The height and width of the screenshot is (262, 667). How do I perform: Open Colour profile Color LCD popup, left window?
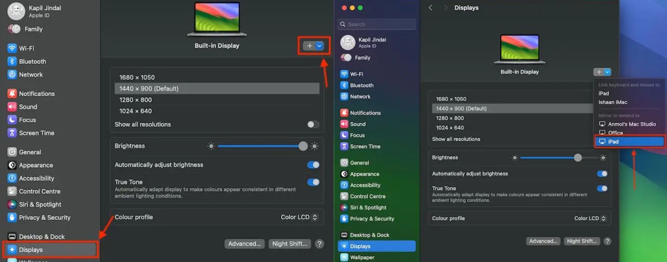(x=299, y=217)
